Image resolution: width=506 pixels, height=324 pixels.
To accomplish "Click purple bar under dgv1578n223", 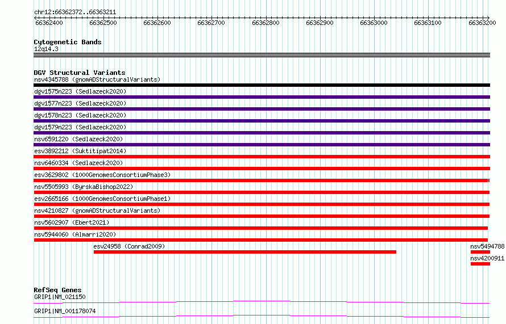I will [x=262, y=121].
